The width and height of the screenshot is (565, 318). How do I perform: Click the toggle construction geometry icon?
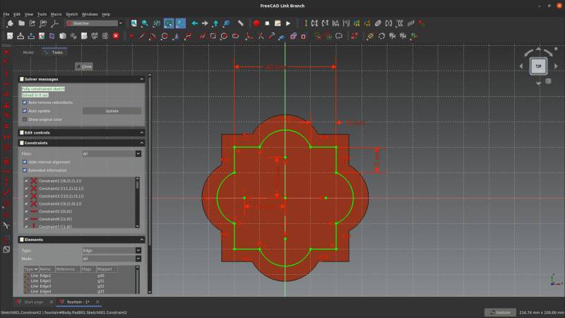tap(304, 36)
